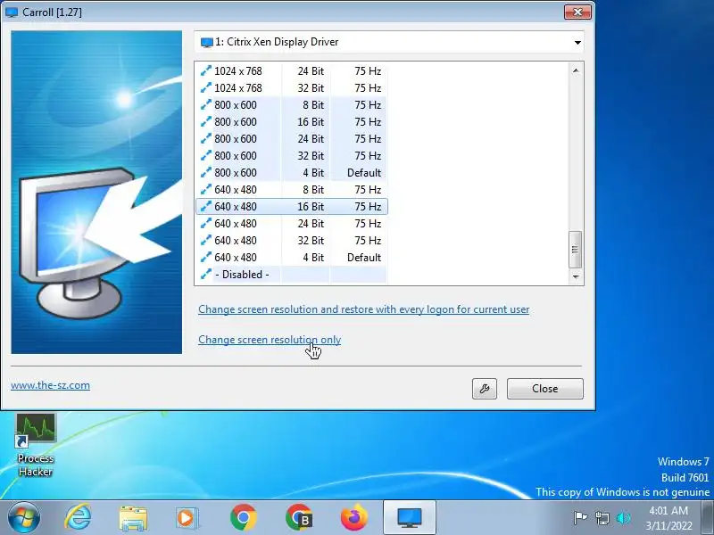Open the www.the-sz.com link
Viewport: 714px width, 535px height.
[51, 385]
